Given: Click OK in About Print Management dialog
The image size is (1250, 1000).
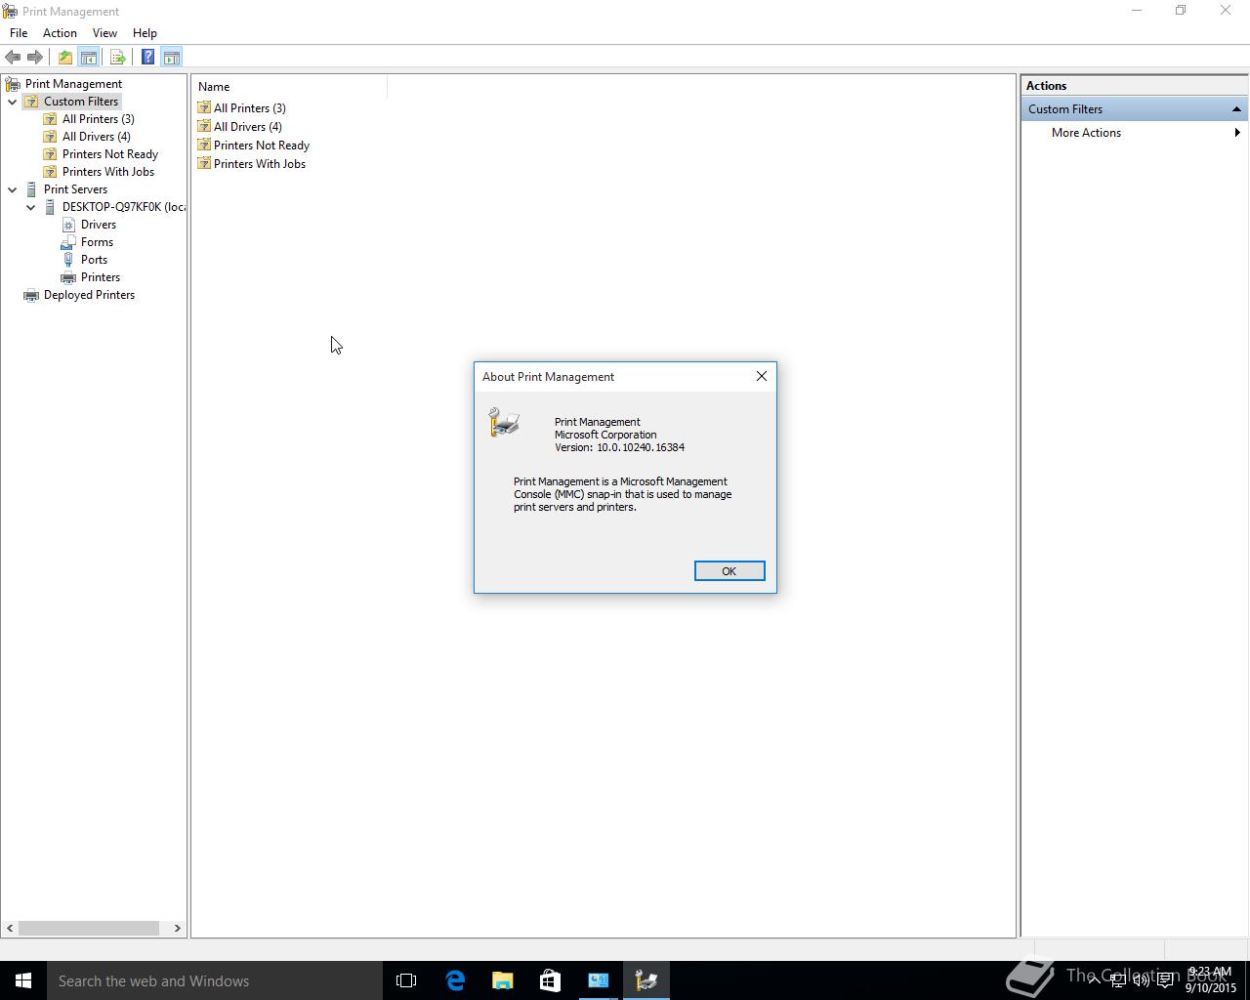Looking at the screenshot, I should click(729, 571).
